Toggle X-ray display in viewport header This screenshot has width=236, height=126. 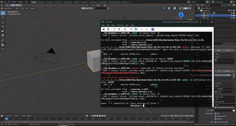click(x=181, y=8)
